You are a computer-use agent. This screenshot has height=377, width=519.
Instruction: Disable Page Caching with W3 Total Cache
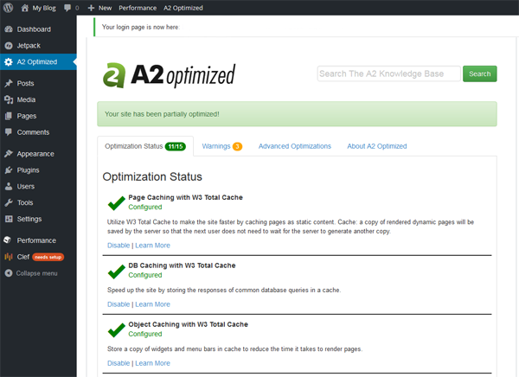pyautogui.click(x=119, y=246)
